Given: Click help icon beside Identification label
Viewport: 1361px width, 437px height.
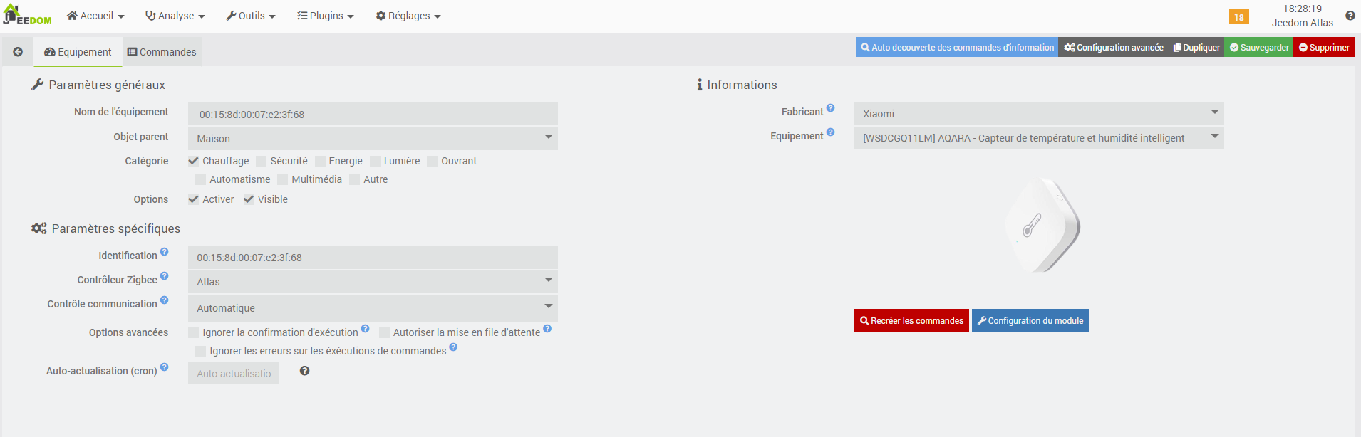Looking at the screenshot, I should (x=164, y=252).
